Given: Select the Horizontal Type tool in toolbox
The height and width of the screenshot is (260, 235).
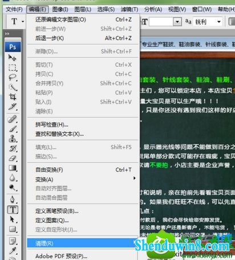Looking at the screenshot, I should click(13, 210).
